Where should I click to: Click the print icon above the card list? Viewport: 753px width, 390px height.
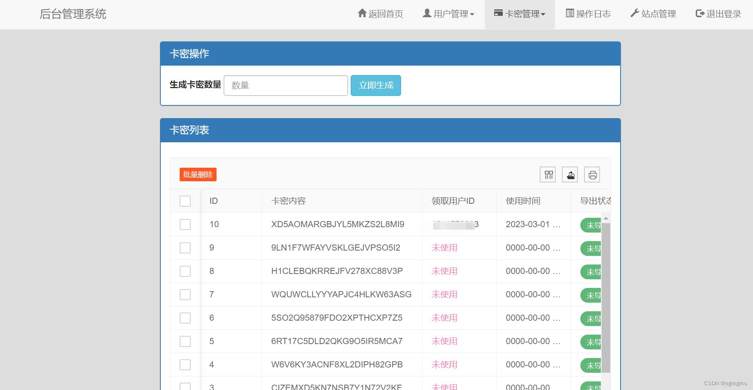coord(592,174)
